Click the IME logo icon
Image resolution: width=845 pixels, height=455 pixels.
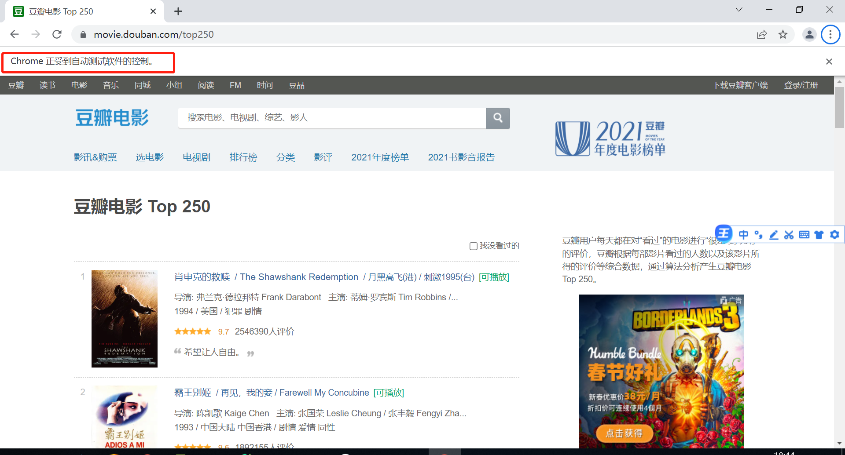pyautogui.click(x=724, y=233)
